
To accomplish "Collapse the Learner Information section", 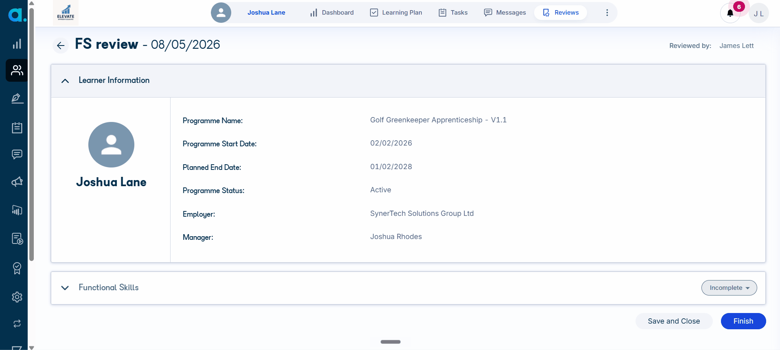I will [x=65, y=80].
